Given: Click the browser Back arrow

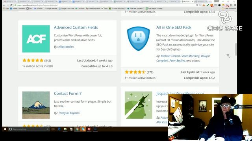Looking at the screenshot, I should [4, 5].
